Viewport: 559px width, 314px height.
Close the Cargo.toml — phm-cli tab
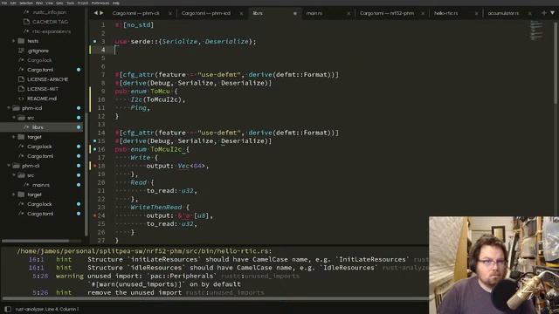coord(170,14)
